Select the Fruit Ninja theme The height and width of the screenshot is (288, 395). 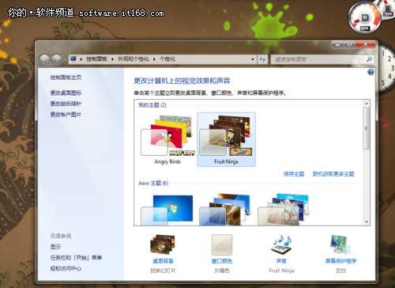tap(226, 139)
